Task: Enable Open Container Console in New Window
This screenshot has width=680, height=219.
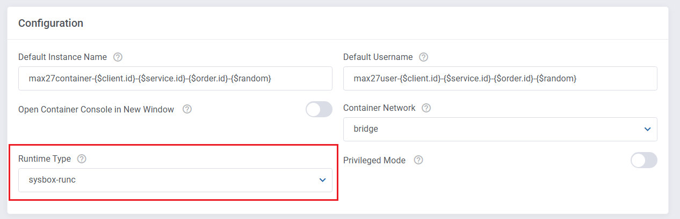Action: tap(319, 109)
